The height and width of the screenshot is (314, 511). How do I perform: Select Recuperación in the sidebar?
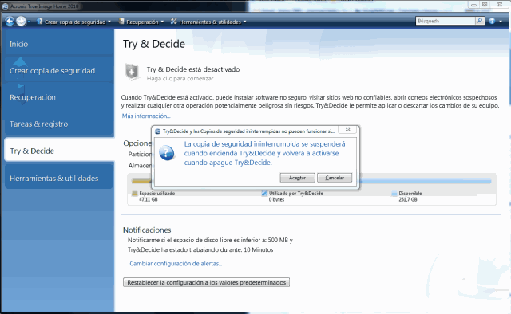pos(59,97)
